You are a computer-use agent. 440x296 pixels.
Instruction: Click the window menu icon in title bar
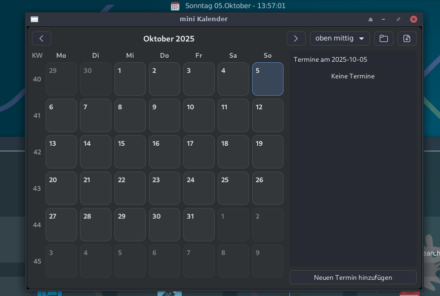[x=34, y=19]
